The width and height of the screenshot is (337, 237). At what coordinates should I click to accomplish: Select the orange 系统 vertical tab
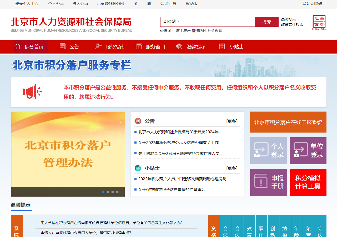[17, 226]
